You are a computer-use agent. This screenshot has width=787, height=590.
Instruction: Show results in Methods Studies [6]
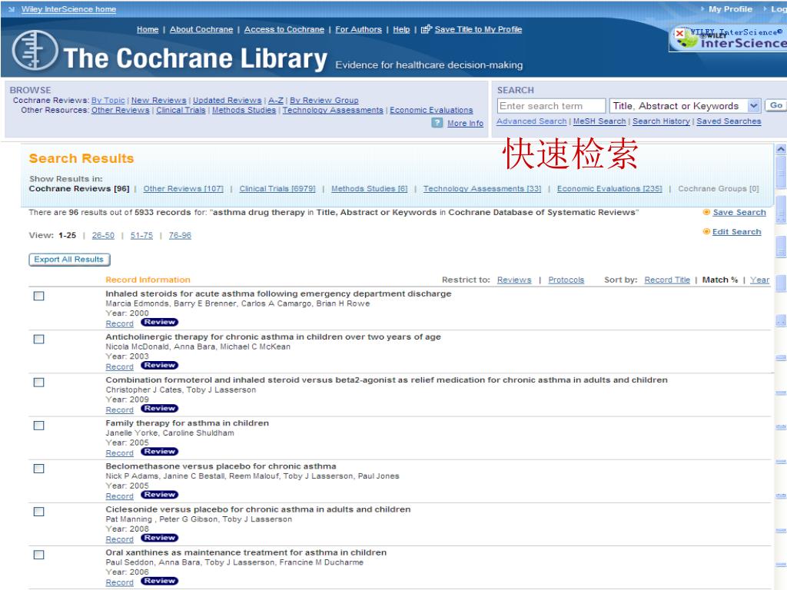pyautogui.click(x=370, y=189)
